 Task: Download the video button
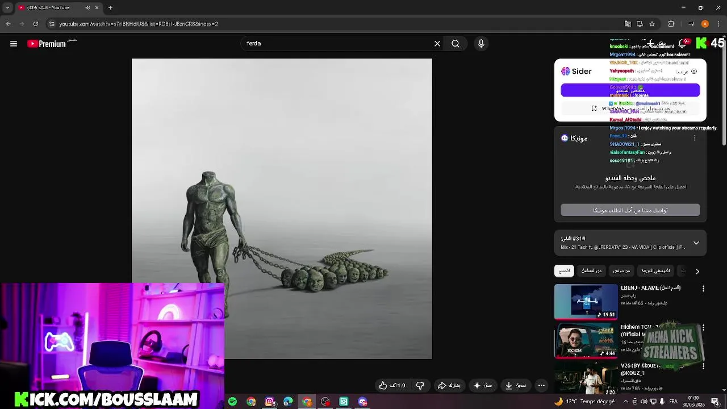point(516,386)
